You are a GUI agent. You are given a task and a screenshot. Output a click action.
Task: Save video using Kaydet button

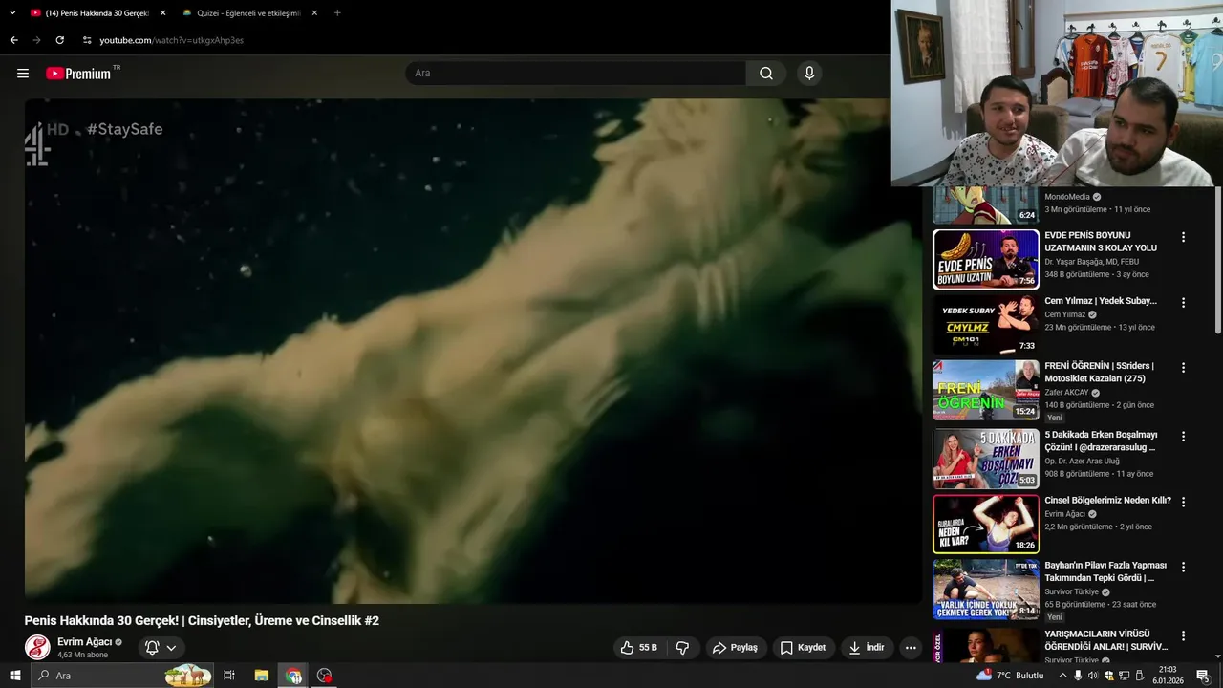(x=803, y=648)
